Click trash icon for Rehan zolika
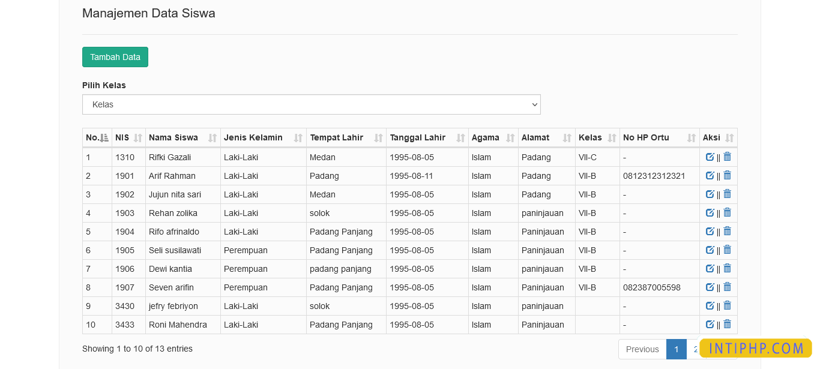 point(727,212)
